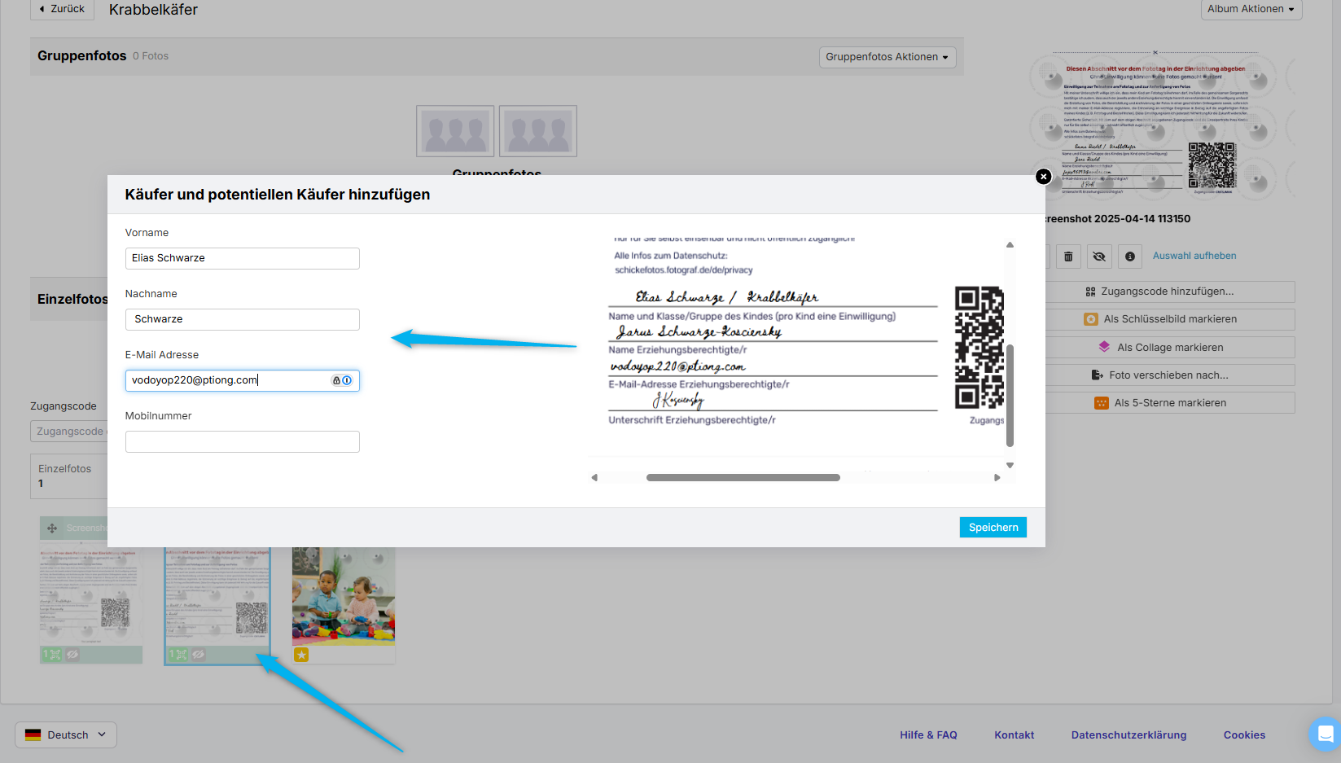
Task: Click the move handle icon on first thumbnail
Action: point(52,528)
